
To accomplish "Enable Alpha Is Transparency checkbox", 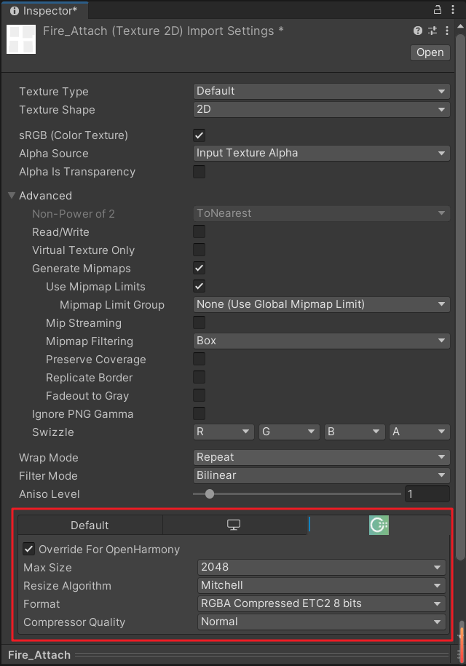I will [199, 172].
